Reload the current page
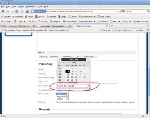The width and height of the screenshot is (150, 118). 17,11
